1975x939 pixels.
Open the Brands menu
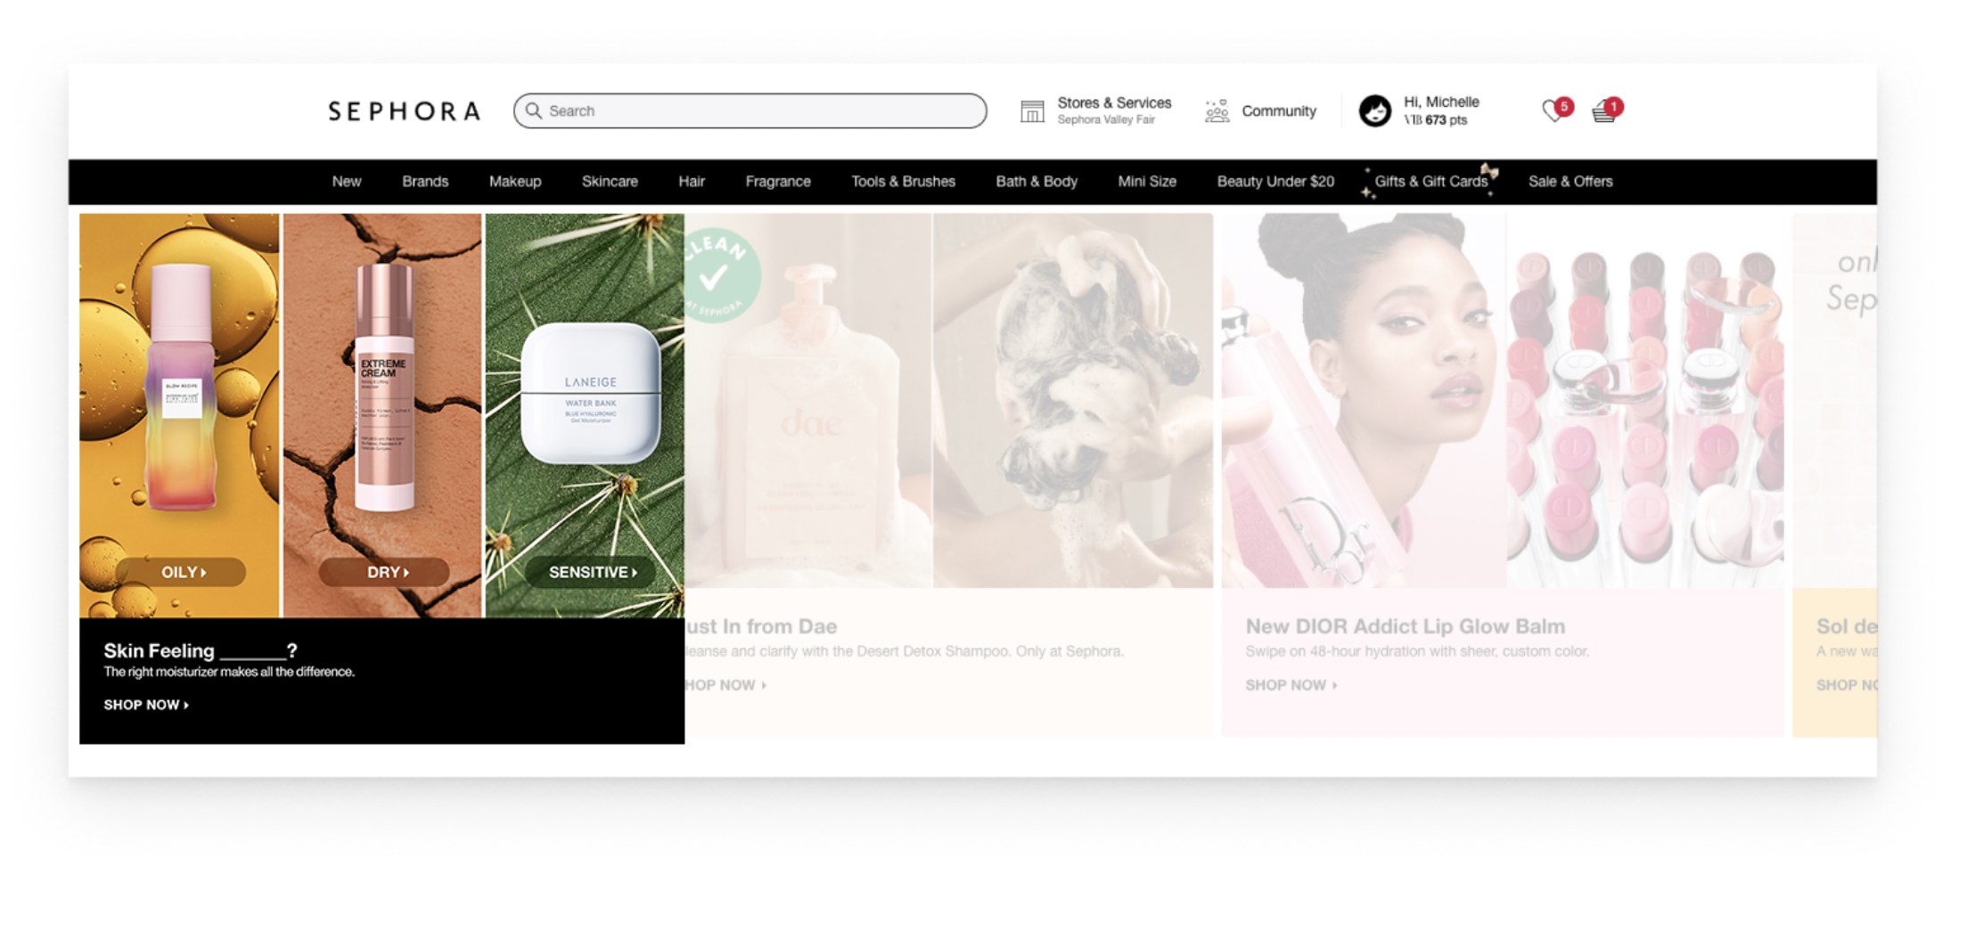pos(425,181)
